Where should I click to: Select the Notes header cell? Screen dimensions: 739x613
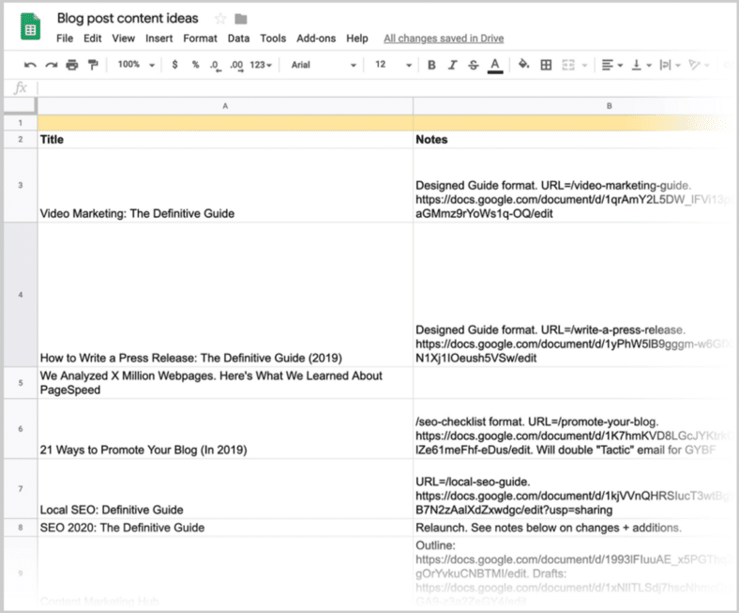pyautogui.click(x=574, y=140)
